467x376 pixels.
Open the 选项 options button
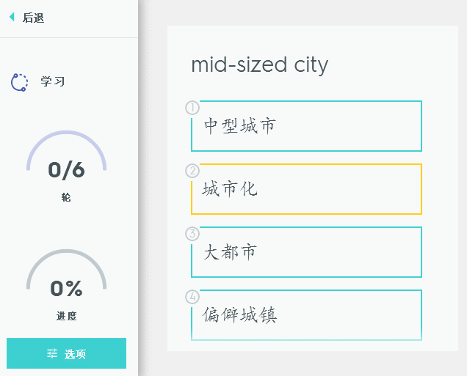pos(67,353)
